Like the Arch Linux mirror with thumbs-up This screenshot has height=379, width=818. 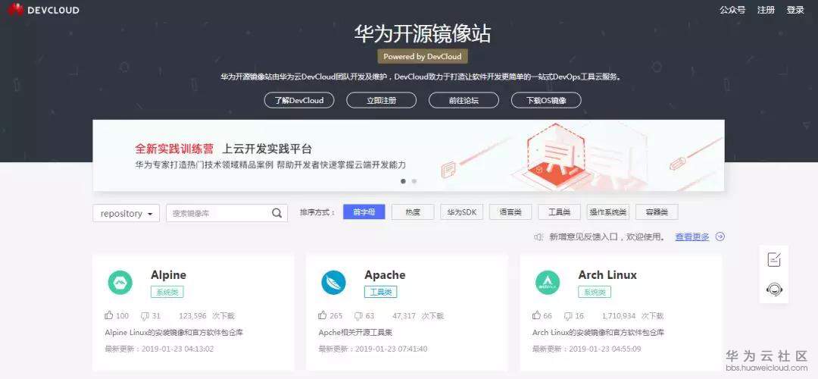pos(536,315)
